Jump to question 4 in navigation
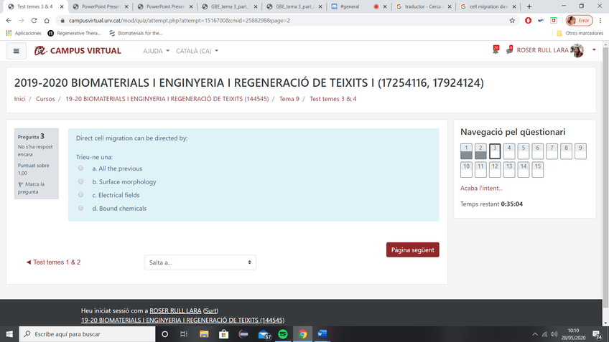Viewport: 609px width, 342px height. [508, 151]
